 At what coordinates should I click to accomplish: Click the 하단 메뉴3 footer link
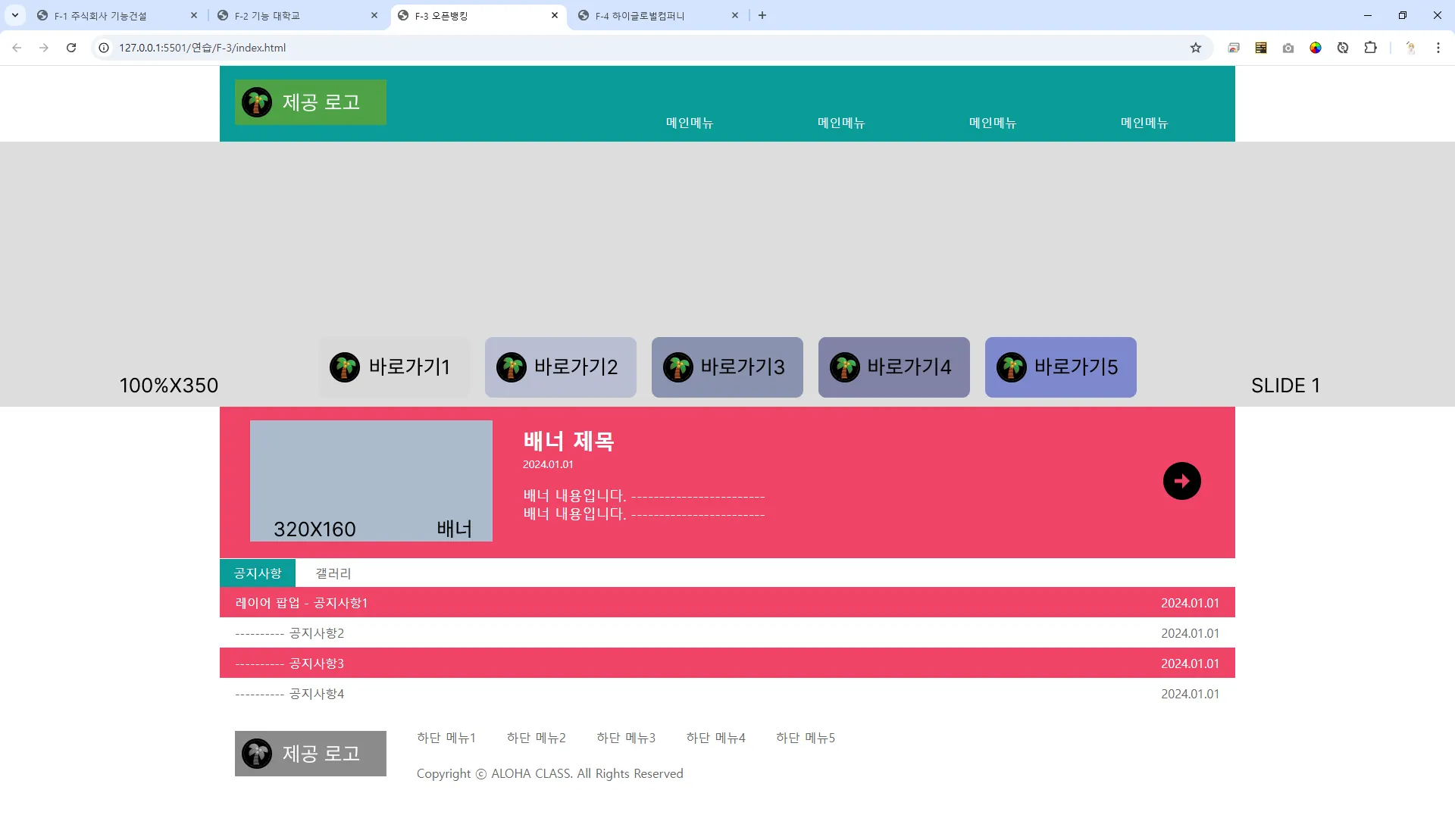pos(625,738)
